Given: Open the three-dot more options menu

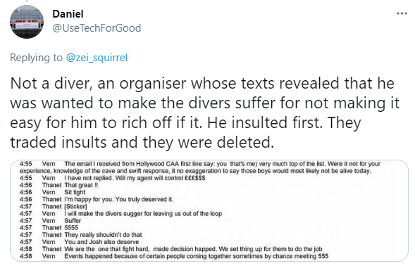Looking at the screenshot, I should click(x=402, y=13).
